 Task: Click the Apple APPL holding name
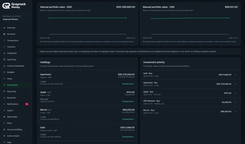point(46,92)
